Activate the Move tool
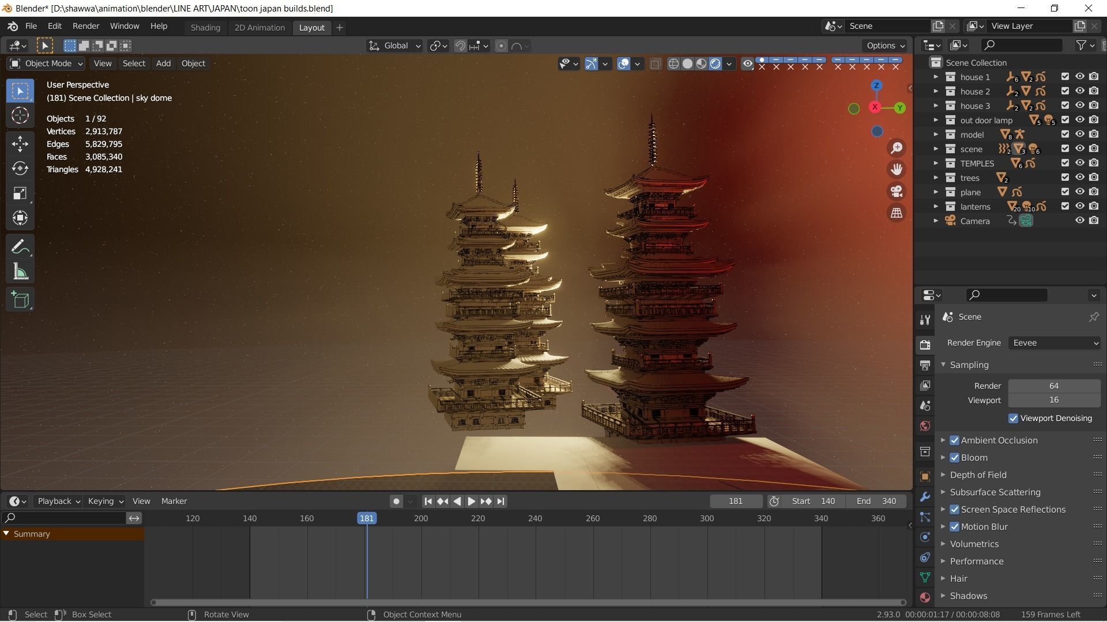This screenshot has height=622, width=1107. pos(20,143)
